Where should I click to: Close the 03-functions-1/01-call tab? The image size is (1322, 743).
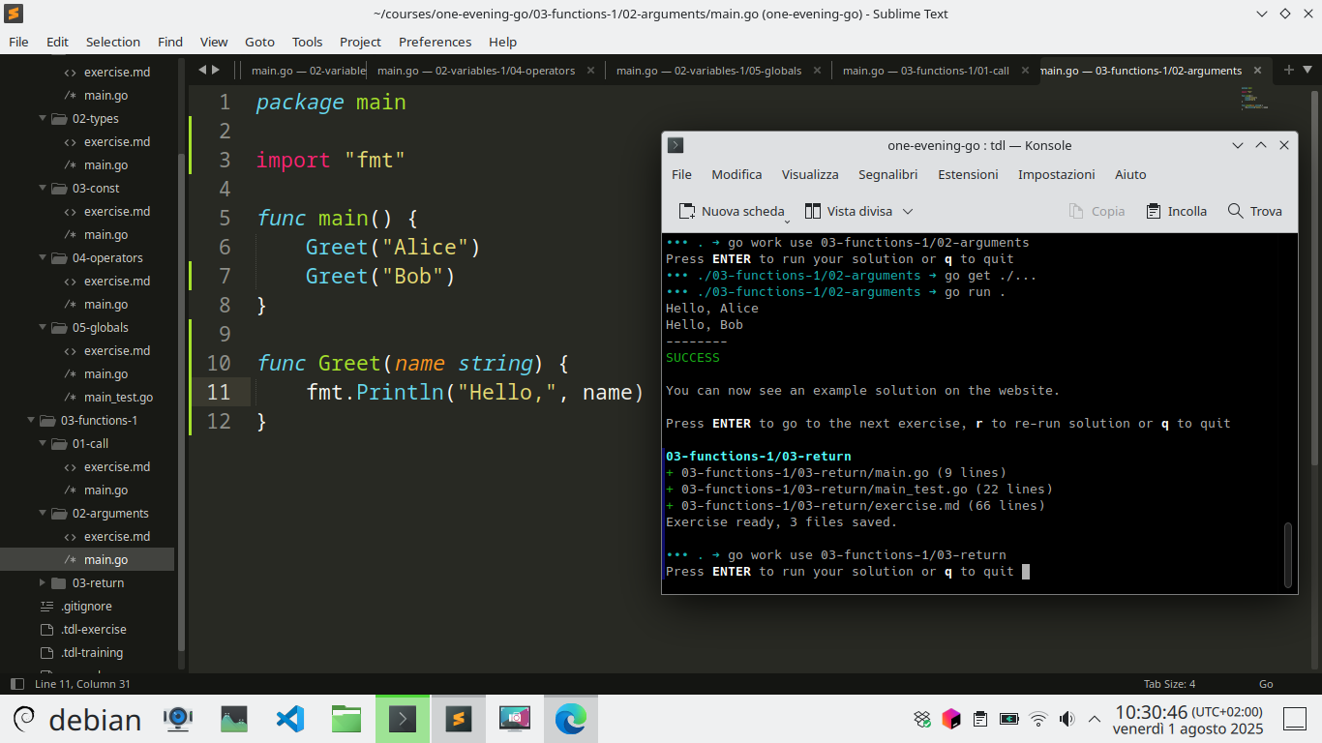tap(1025, 71)
